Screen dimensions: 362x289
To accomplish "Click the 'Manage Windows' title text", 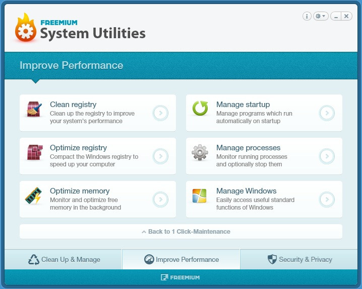I will click(247, 191).
